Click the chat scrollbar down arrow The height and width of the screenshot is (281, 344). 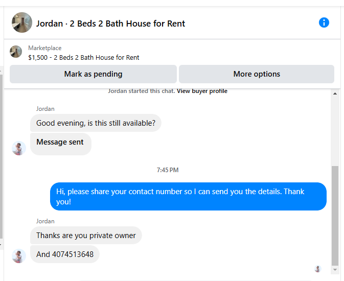(x=335, y=270)
